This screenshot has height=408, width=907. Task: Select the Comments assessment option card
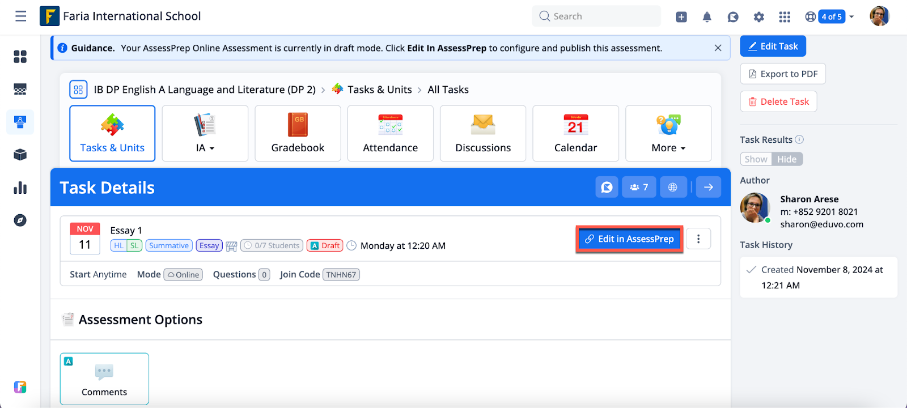tap(104, 379)
